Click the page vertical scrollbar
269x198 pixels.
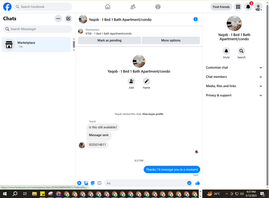click(x=267, y=95)
